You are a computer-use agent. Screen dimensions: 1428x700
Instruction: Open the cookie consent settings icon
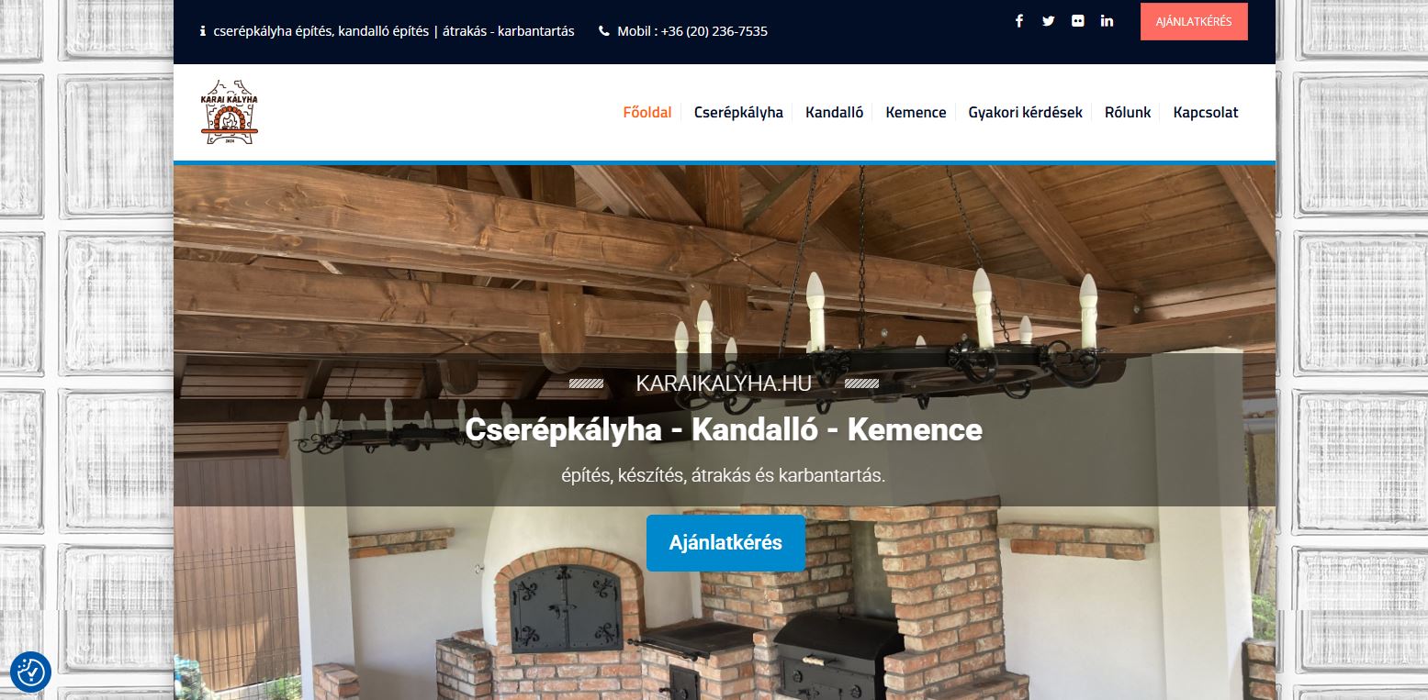coord(30,672)
